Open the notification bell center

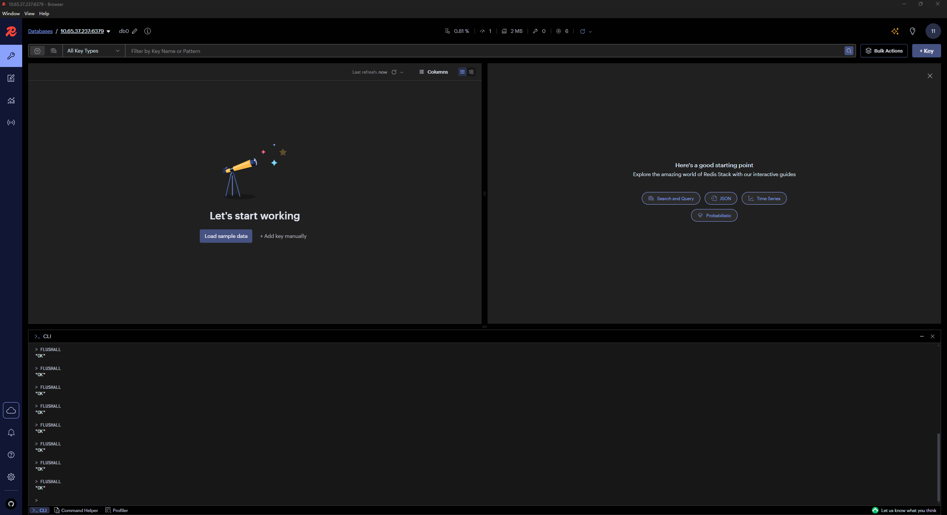[11, 432]
